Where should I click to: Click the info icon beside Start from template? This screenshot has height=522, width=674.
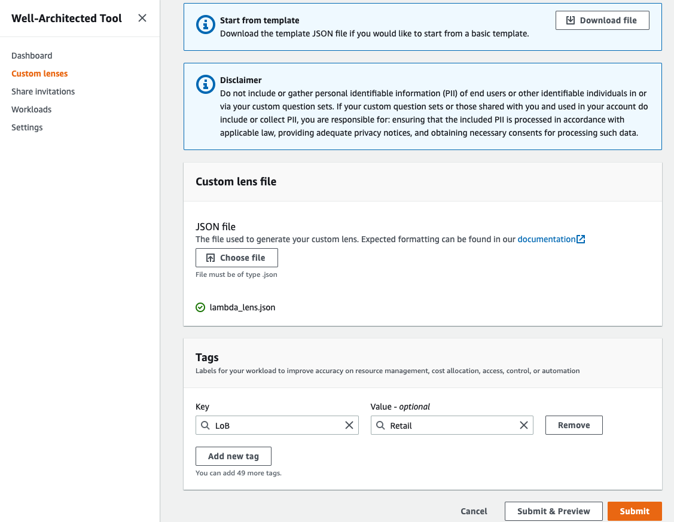[x=205, y=25]
